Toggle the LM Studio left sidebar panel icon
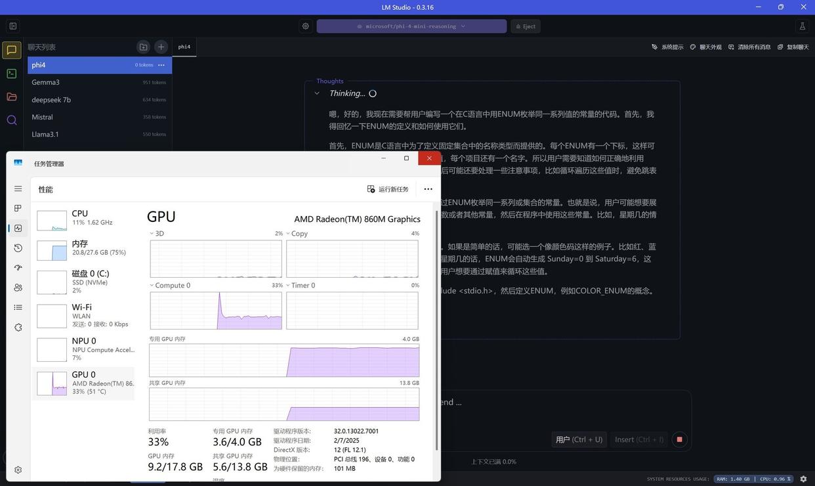 tap(12, 26)
